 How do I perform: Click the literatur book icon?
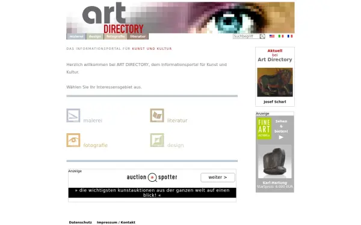pos(157,115)
